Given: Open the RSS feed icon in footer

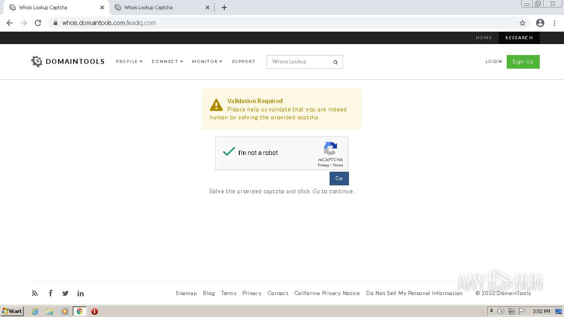Looking at the screenshot, I should click(35, 293).
